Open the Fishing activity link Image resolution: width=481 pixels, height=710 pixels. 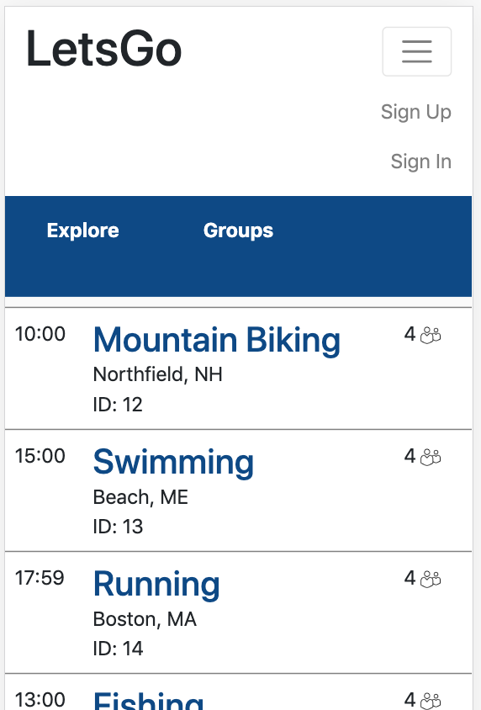click(148, 700)
